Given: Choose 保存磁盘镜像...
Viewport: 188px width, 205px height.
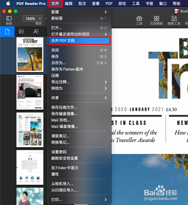Looking at the screenshot, I should coord(79,114).
